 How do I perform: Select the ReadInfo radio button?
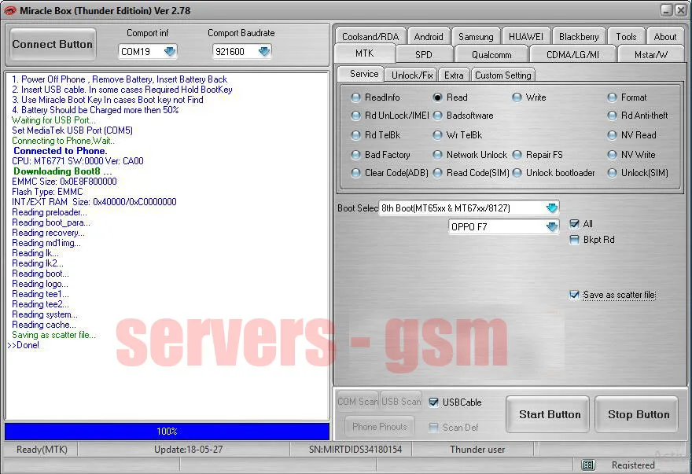[355, 97]
